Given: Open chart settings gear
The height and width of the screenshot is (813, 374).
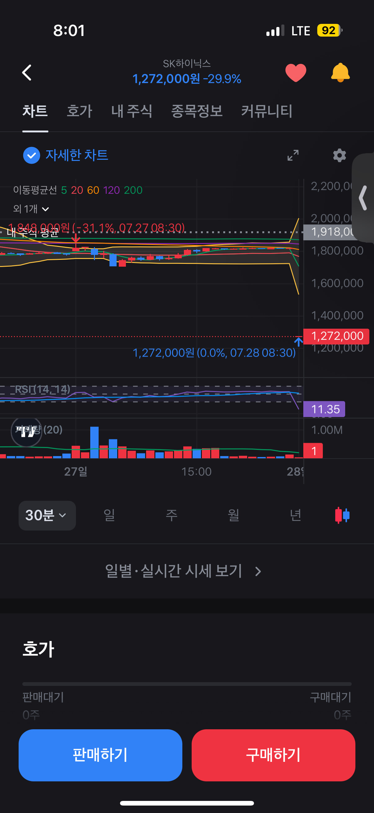Looking at the screenshot, I should click(x=340, y=155).
